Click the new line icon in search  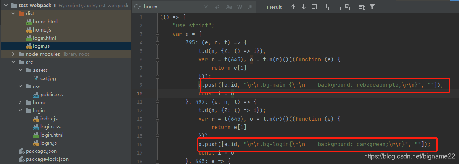click(x=217, y=7)
